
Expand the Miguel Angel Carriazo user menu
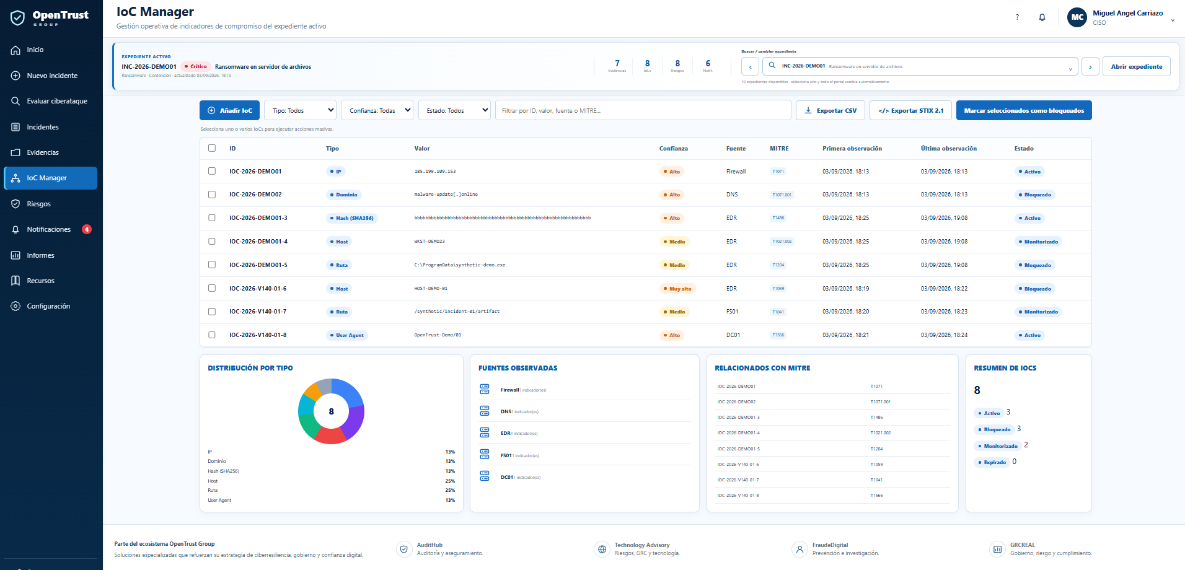[1173, 20]
